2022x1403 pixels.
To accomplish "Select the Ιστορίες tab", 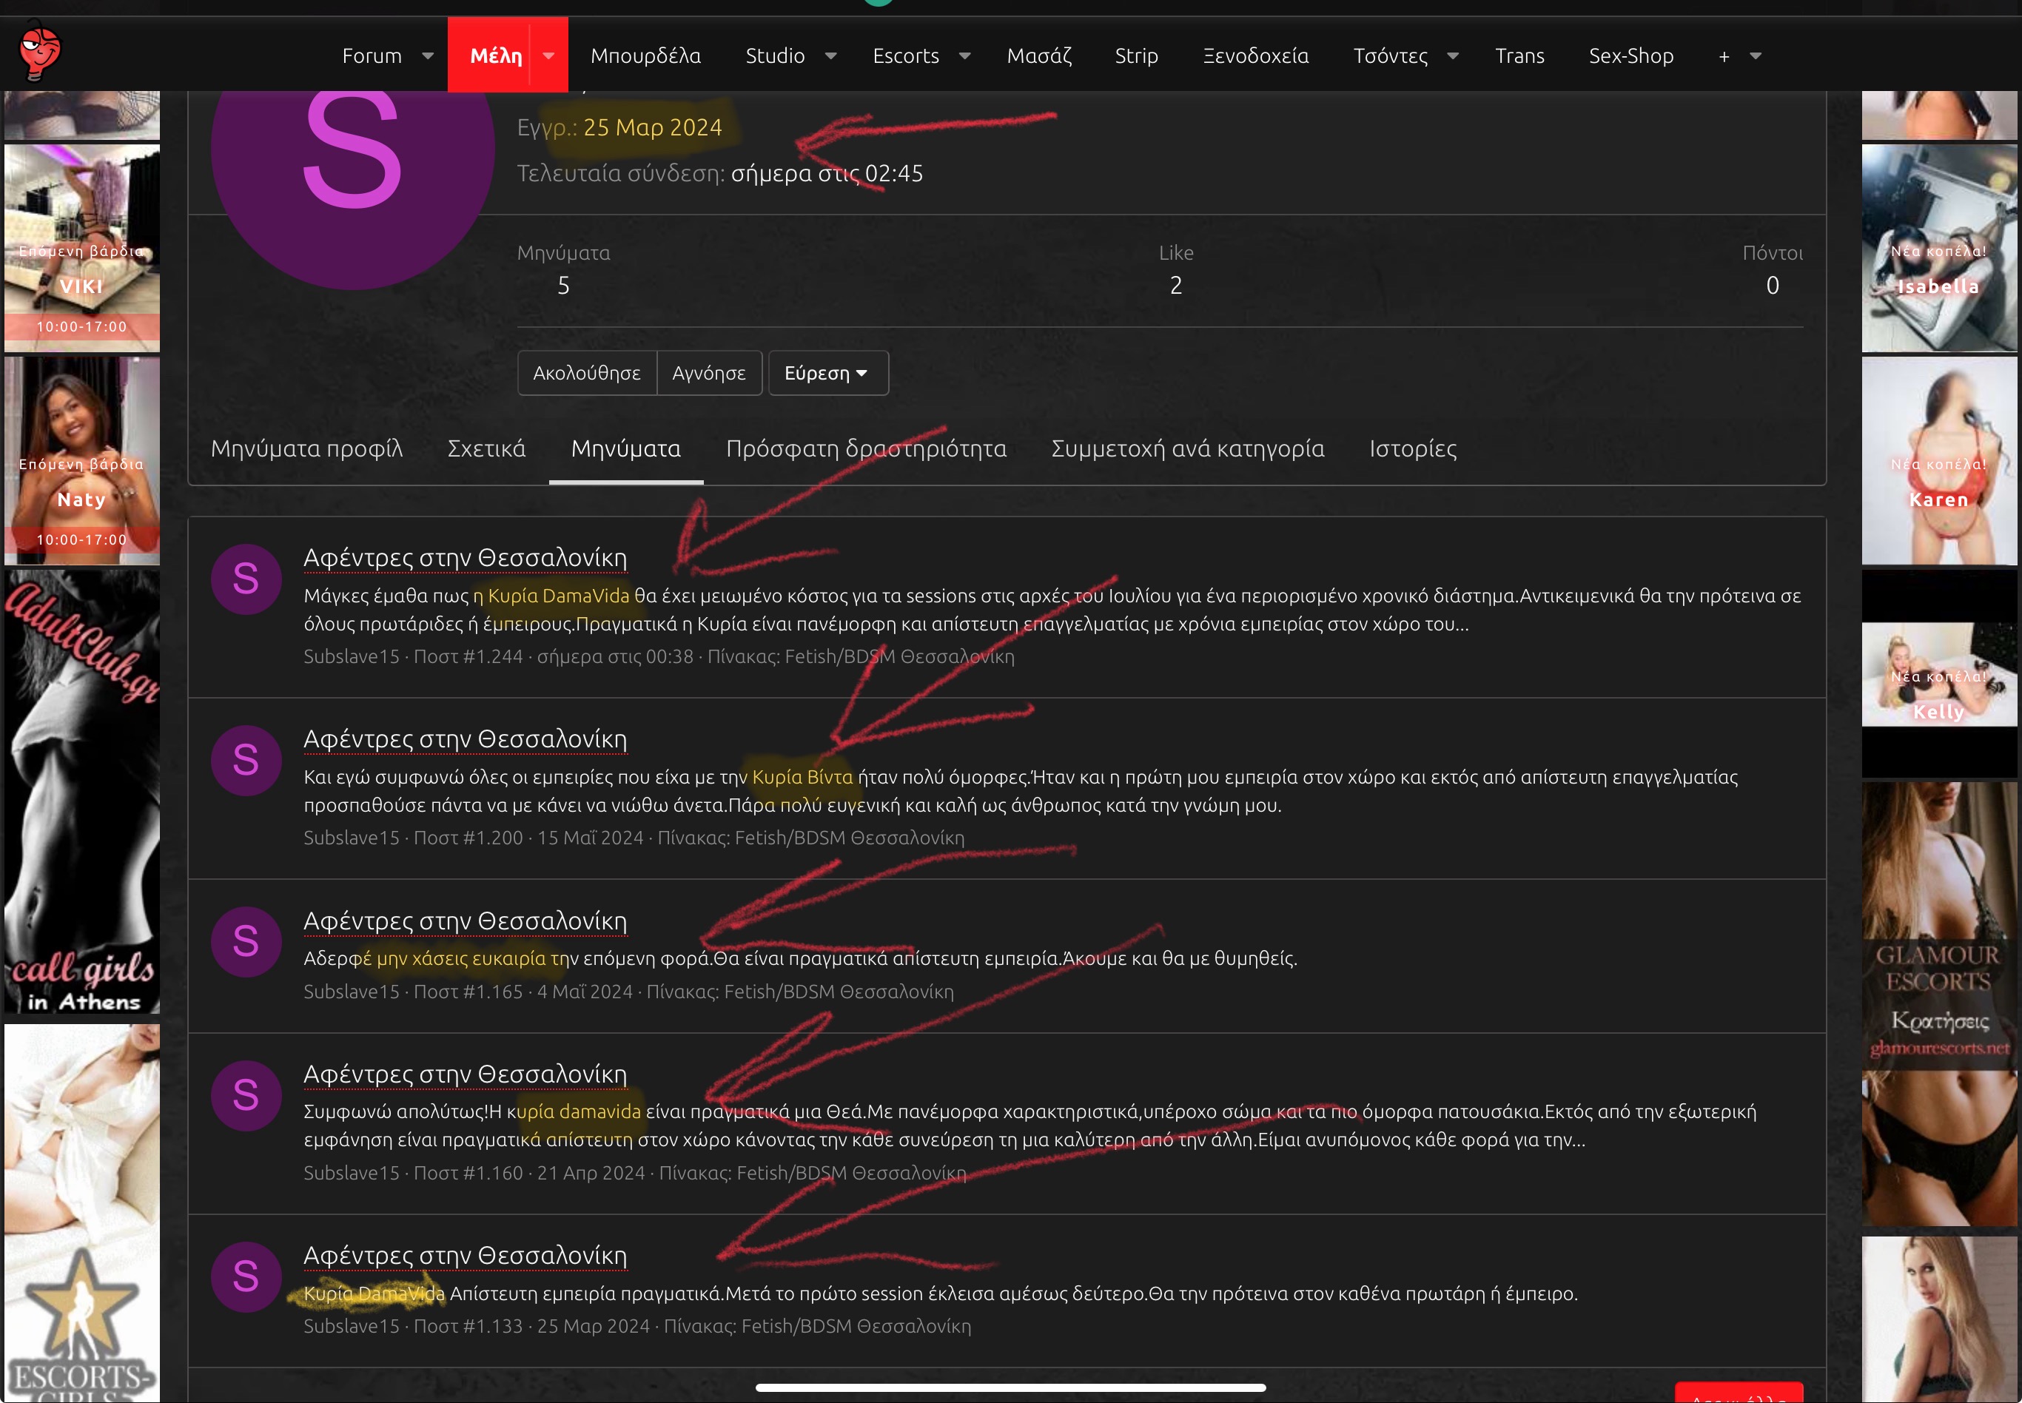I will (x=1413, y=449).
